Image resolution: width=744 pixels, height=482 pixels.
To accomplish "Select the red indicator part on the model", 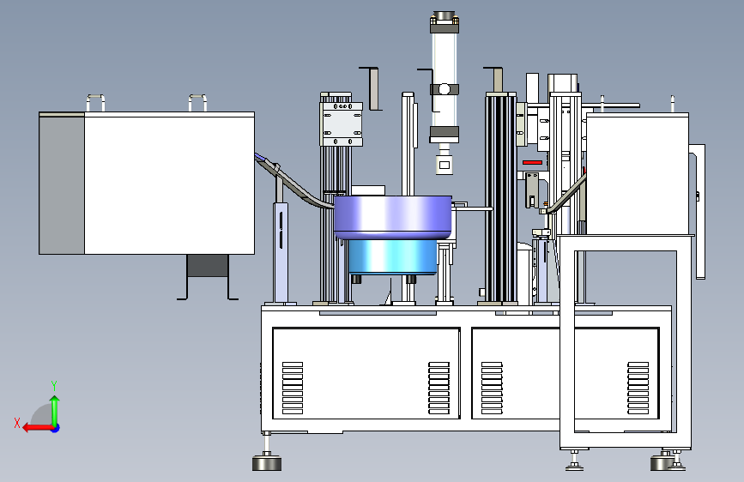I will [x=532, y=163].
